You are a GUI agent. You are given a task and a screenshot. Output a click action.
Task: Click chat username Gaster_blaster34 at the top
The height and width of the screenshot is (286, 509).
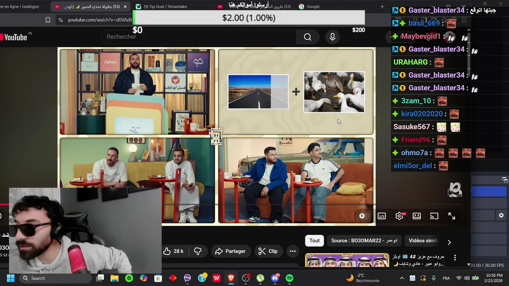(x=436, y=10)
